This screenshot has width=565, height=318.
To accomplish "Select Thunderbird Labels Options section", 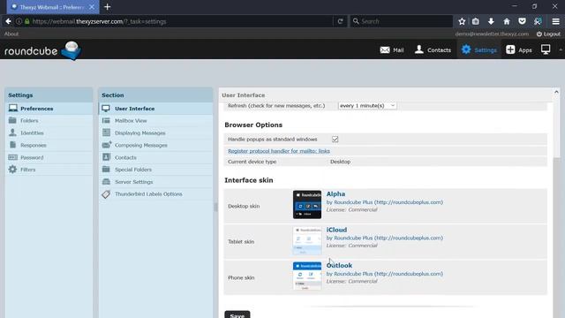I will pyautogui.click(x=156, y=194).
